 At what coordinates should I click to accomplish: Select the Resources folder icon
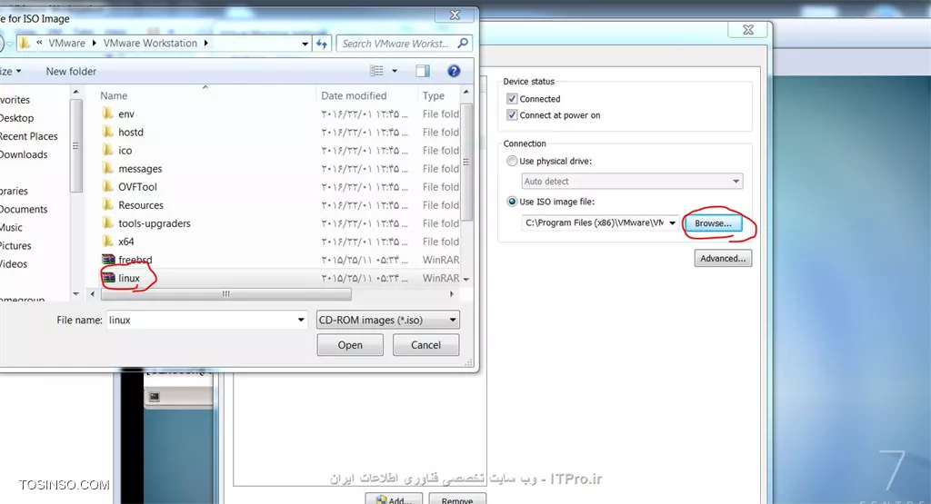(107, 205)
